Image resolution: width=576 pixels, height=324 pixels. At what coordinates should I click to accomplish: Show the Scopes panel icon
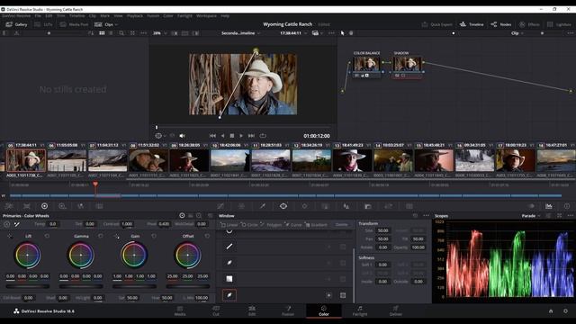point(548,206)
